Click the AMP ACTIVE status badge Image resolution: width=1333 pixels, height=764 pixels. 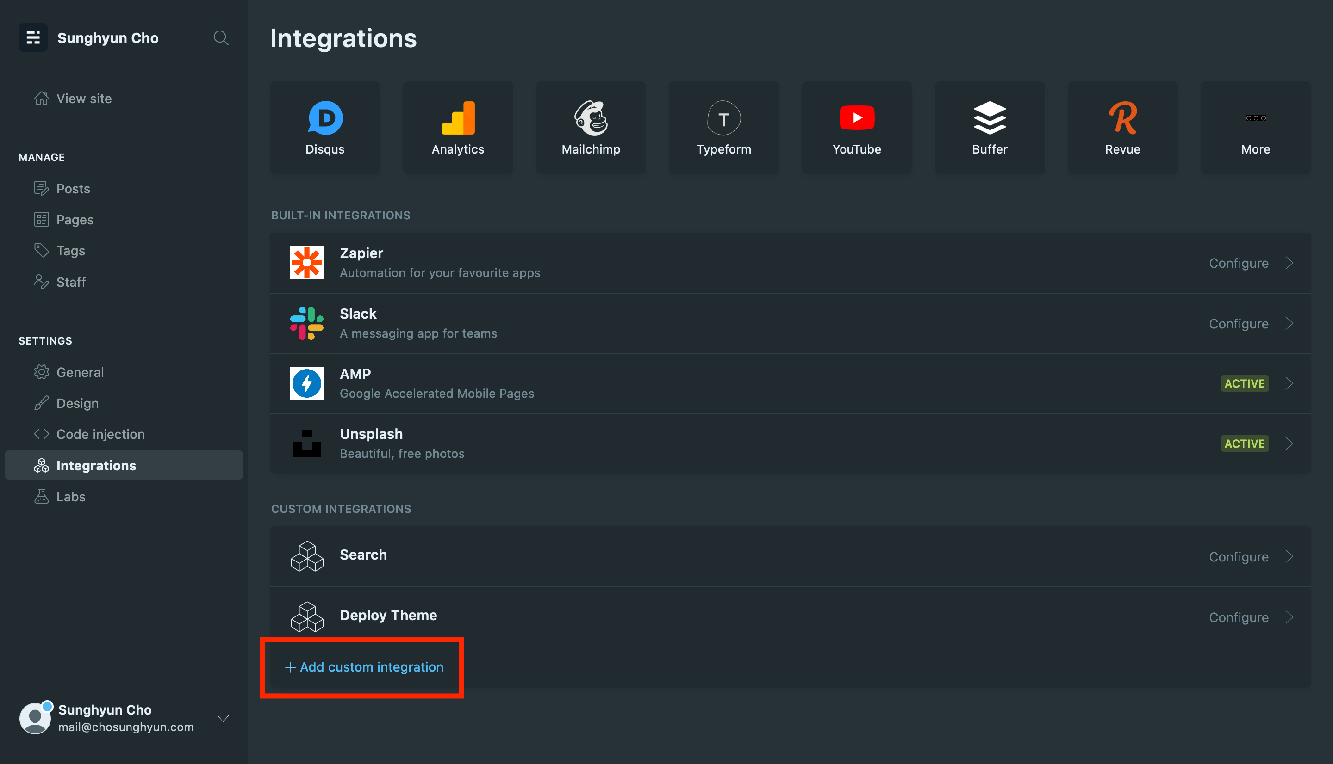1244,383
